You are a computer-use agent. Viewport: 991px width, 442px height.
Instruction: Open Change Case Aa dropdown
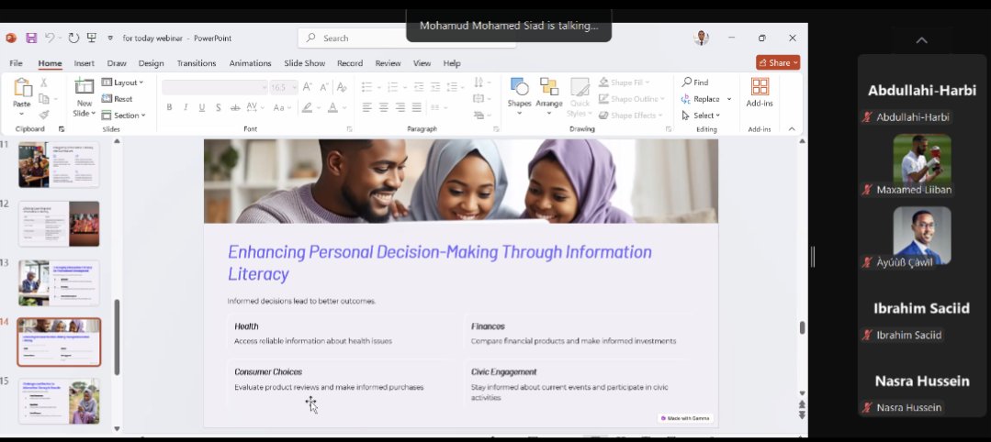pyautogui.click(x=281, y=108)
